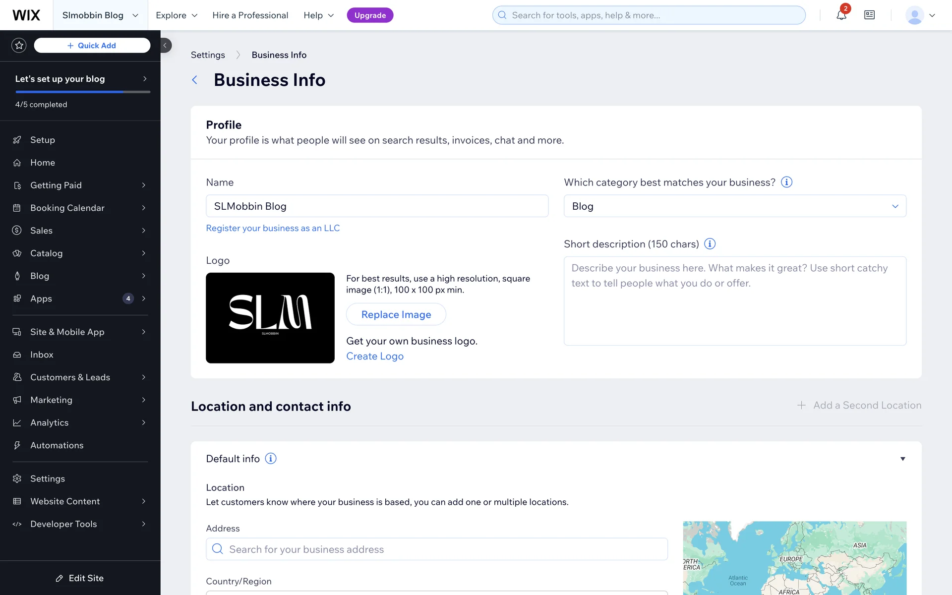Open Settings in the sidebar
Viewport: 952px width, 595px height.
(48, 478)
